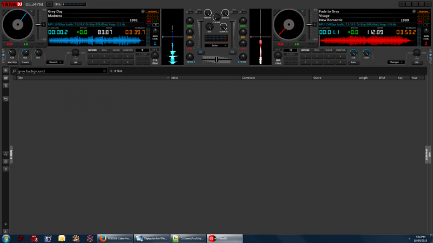Viewport: 433px width, 243px height.
Task: Select the HOTCUE pad tab on deck 1
Action: (x=93, y=50)
